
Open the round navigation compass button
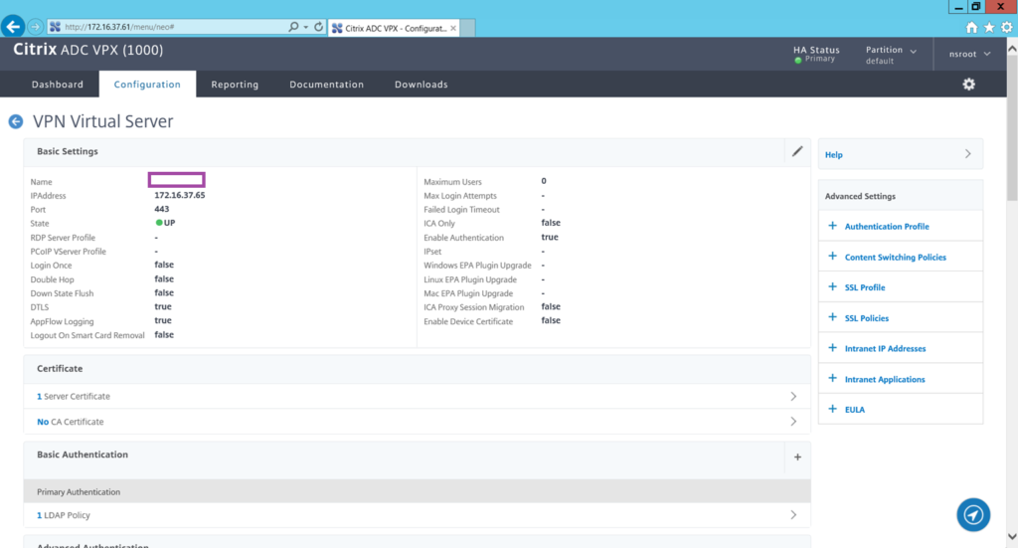click(x=973, y=515)
